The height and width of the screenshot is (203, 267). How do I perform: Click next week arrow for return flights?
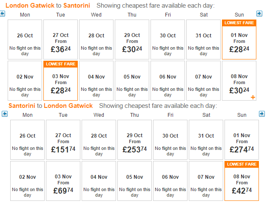262,114
